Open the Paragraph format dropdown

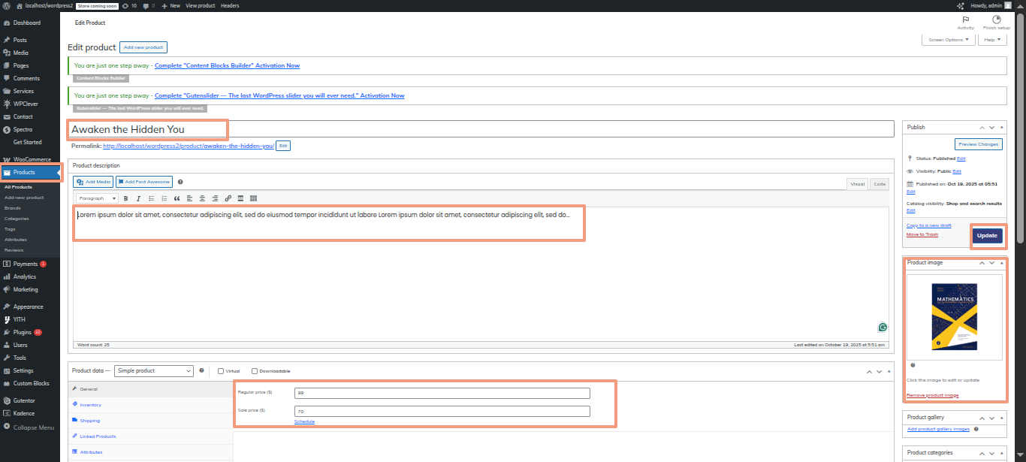[x=98, y=198]
